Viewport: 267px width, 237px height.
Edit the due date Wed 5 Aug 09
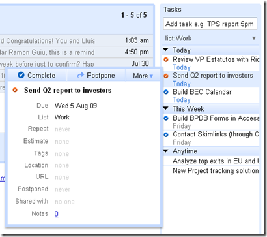coord(76,106)
